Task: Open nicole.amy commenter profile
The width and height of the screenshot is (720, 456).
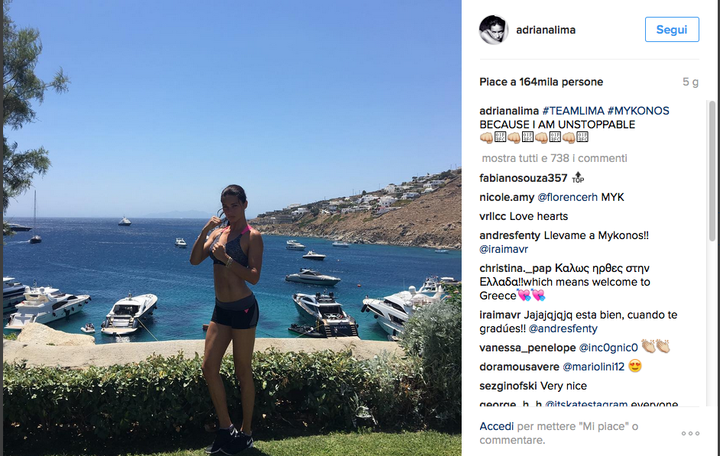Action: coord(507,197)
